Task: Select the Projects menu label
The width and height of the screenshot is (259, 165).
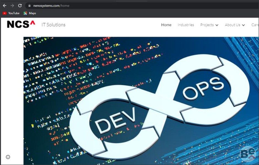Action: tap(207, 25)
